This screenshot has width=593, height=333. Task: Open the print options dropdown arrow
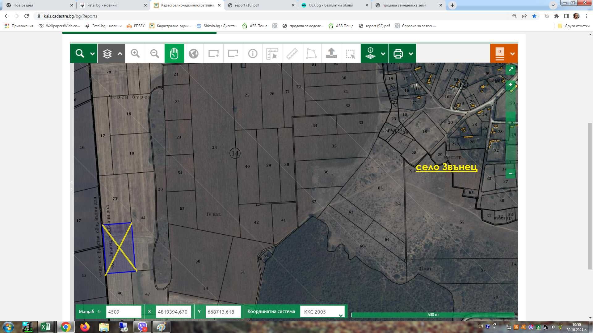click(411, 54)
